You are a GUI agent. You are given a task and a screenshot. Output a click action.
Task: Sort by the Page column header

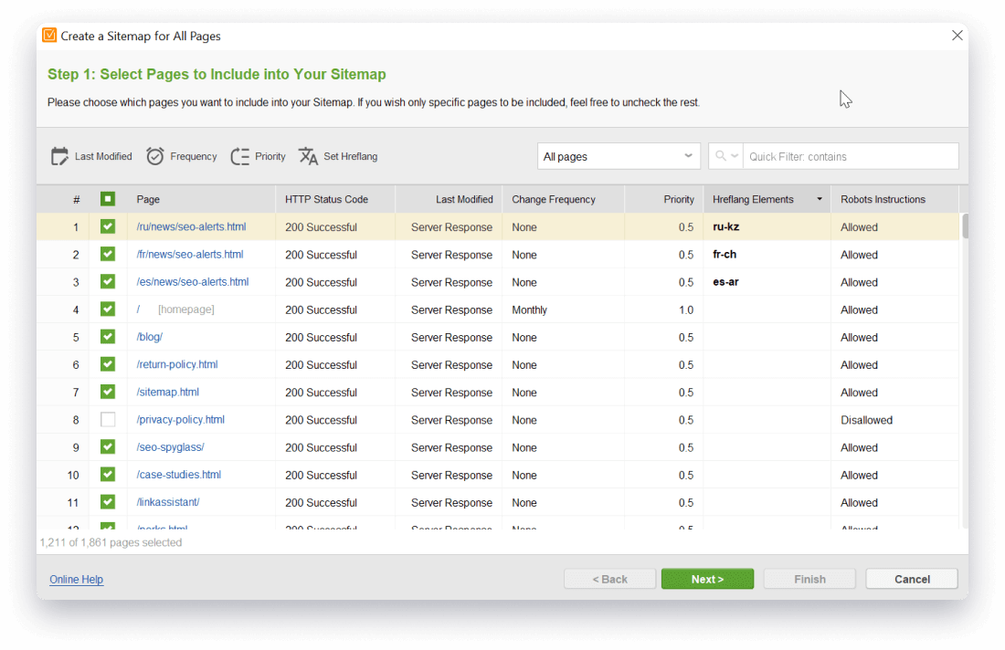(201, 199)
